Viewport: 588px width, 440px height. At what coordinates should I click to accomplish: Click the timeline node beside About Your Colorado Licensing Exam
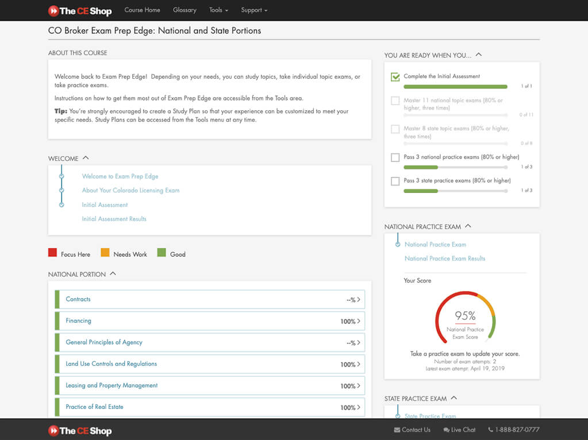62,190
